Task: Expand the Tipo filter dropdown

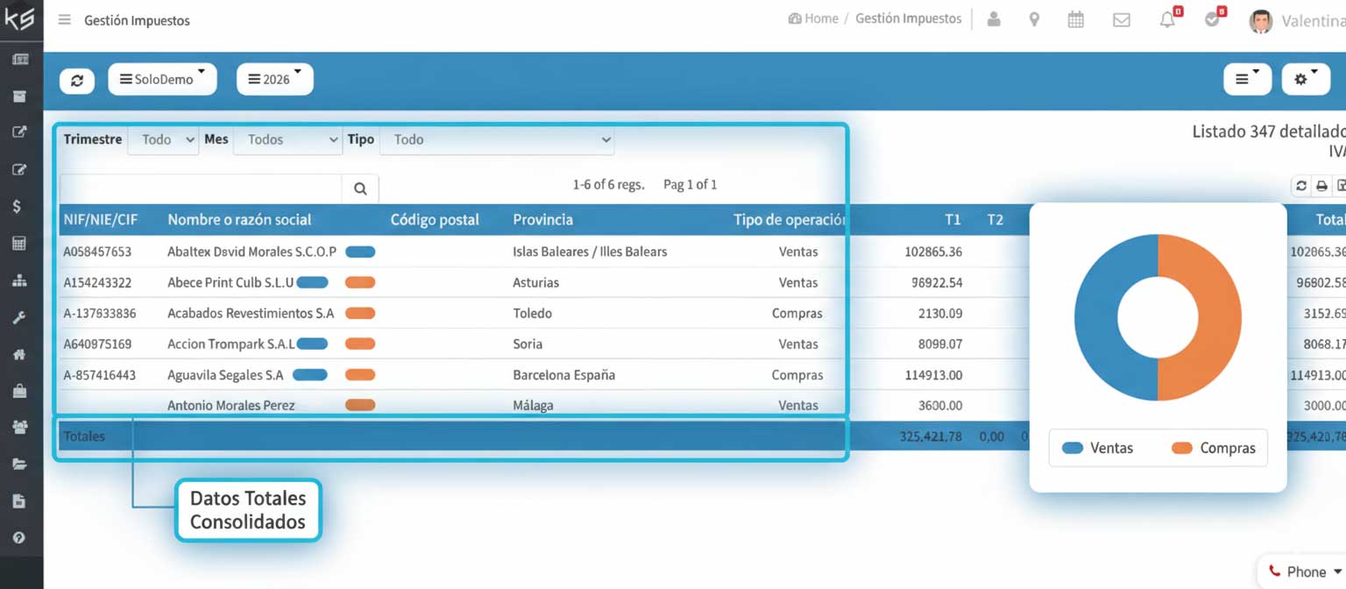Action: tap(497, 139)
